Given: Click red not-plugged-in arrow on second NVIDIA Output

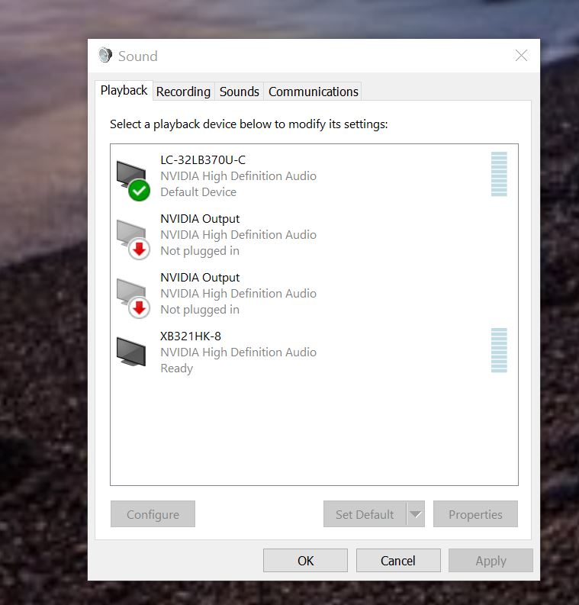Looking at the screenshot, I should 140,307.
